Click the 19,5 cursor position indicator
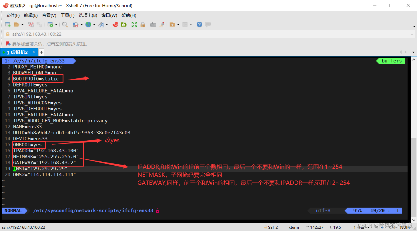The height and width of the screenshot is (231, 417). 335,227
